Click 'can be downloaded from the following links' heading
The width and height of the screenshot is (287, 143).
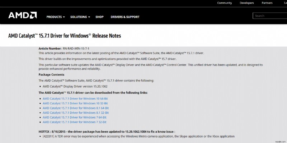[x=93, y=93]
